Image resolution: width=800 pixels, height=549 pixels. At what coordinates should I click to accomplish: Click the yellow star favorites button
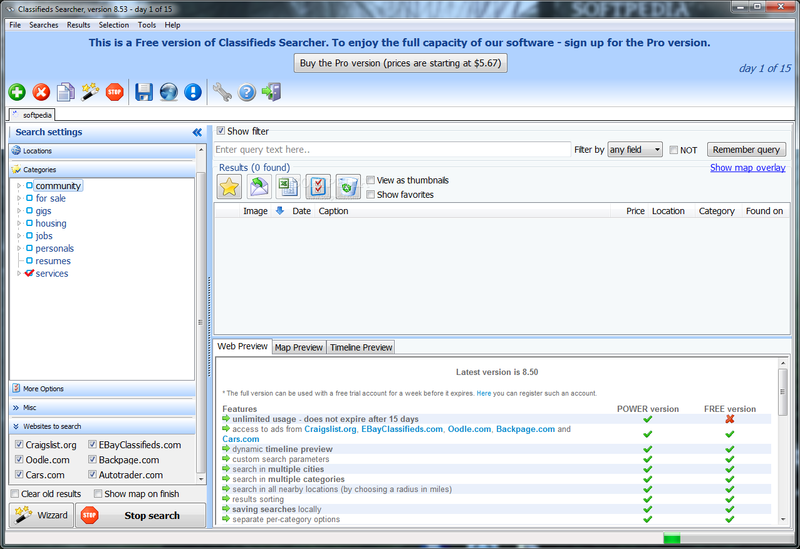coord(229,187)
